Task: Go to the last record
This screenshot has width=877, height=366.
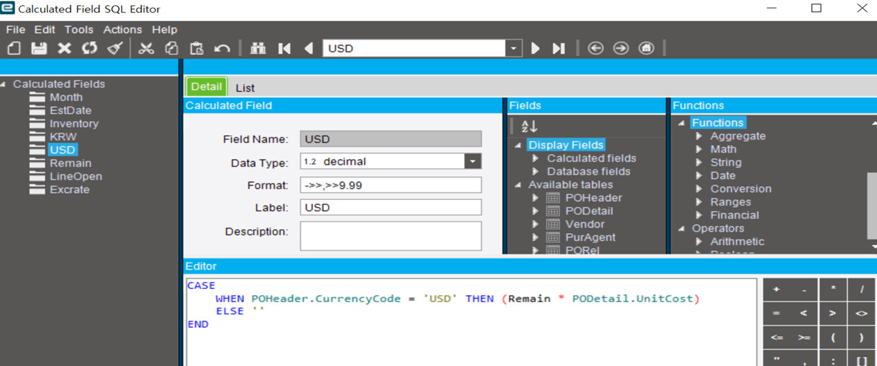Action: (x=558, y=49)
